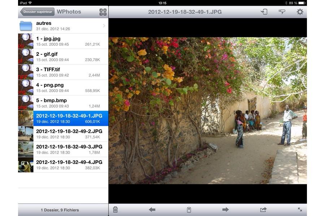
Task: Open the network connection tool icon
Action: pos(282,12)
